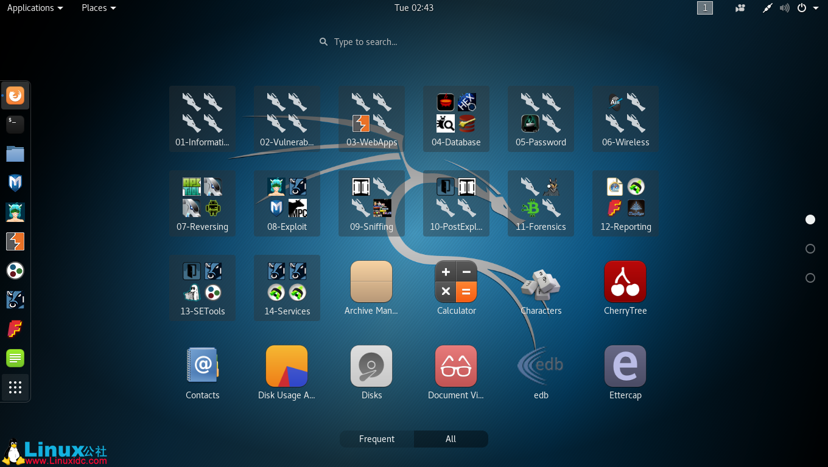Click the Type to search field
The width and height of the screenshot is (828, 467).
[x=414, y=42]
